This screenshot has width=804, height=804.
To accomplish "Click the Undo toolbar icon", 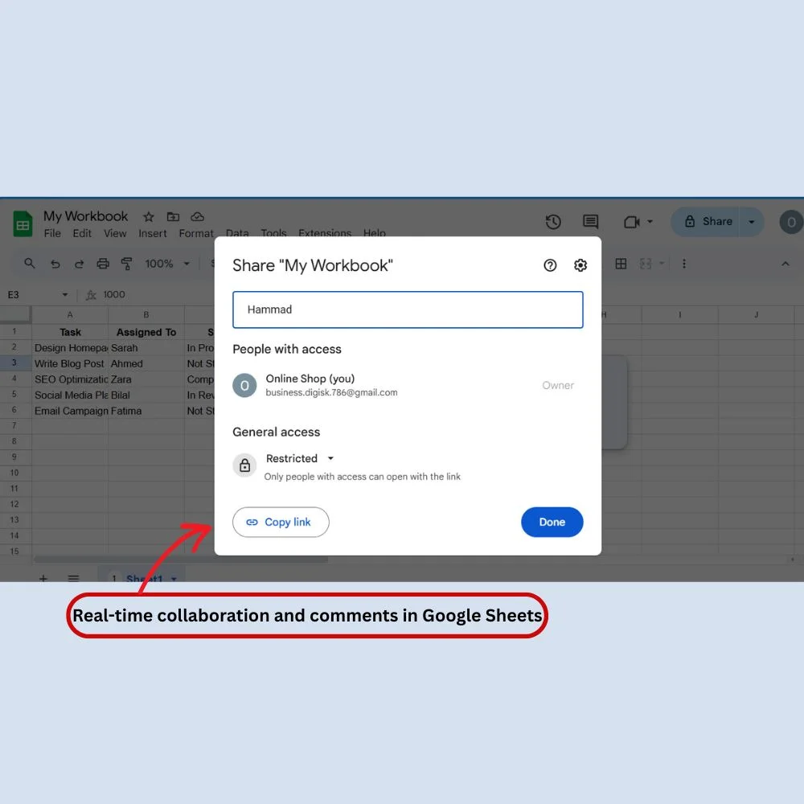I will tap(55, 264).
